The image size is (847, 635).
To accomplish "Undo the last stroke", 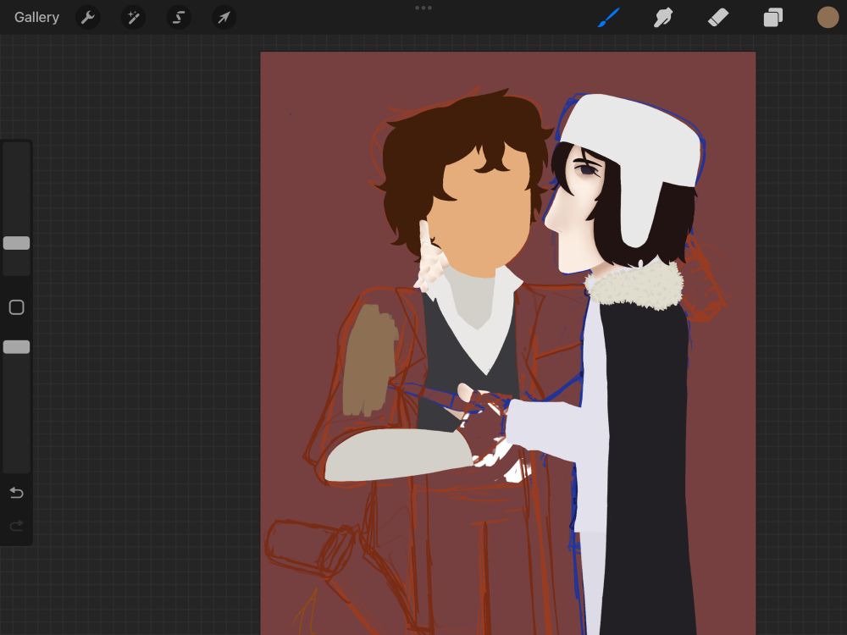I will (x=16, y=493).
